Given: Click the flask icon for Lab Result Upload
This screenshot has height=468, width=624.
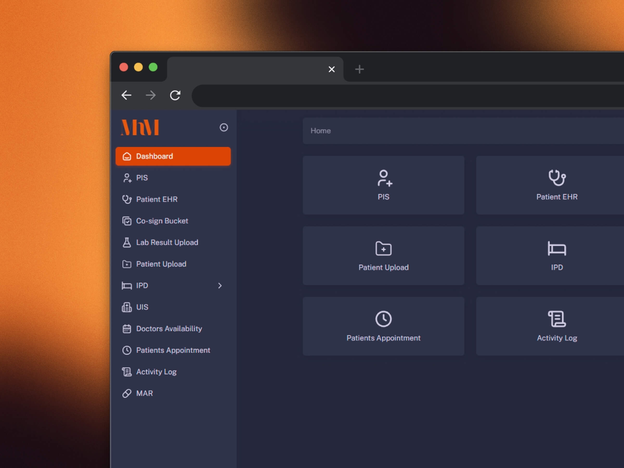Looking at the screenshot, I should [x=127, y=242].
